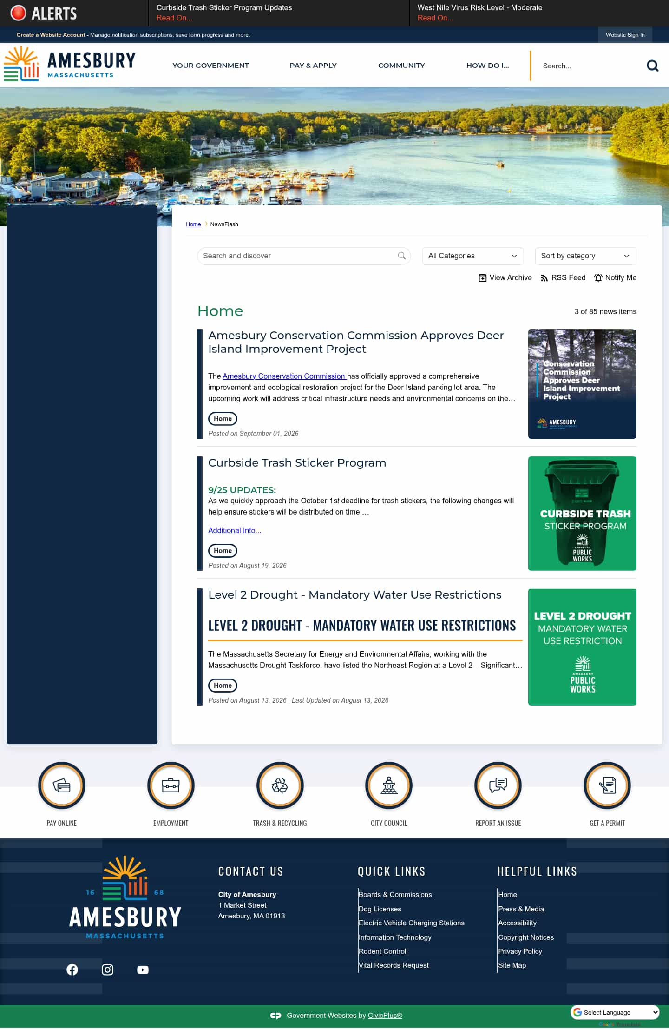Click the RSS Feed icon link
Image resolution: width=669 pixels, height=1029 pixels.
coord(563,277)
